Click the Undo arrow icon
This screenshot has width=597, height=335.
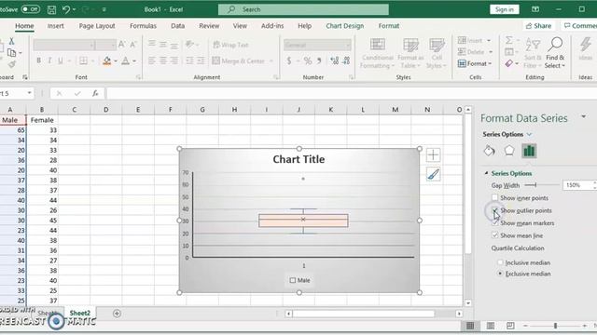[66, 9]
